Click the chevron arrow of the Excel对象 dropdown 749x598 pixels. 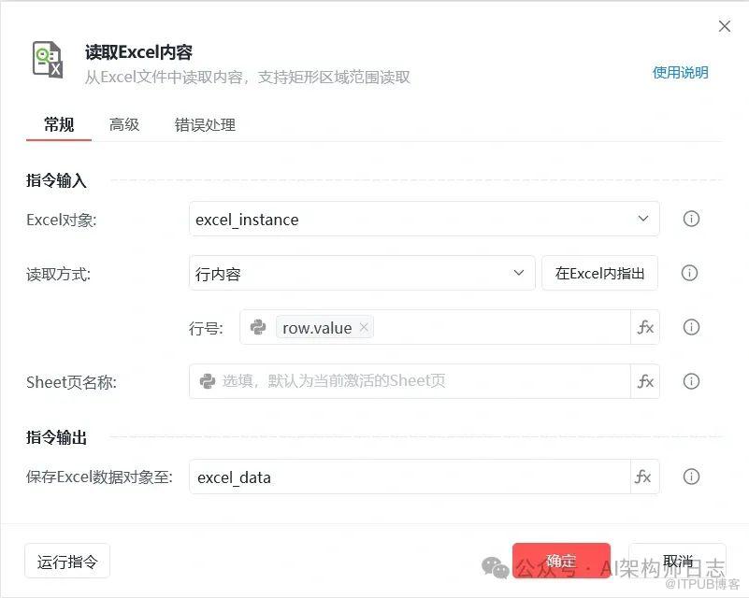(x=643, y=219)
